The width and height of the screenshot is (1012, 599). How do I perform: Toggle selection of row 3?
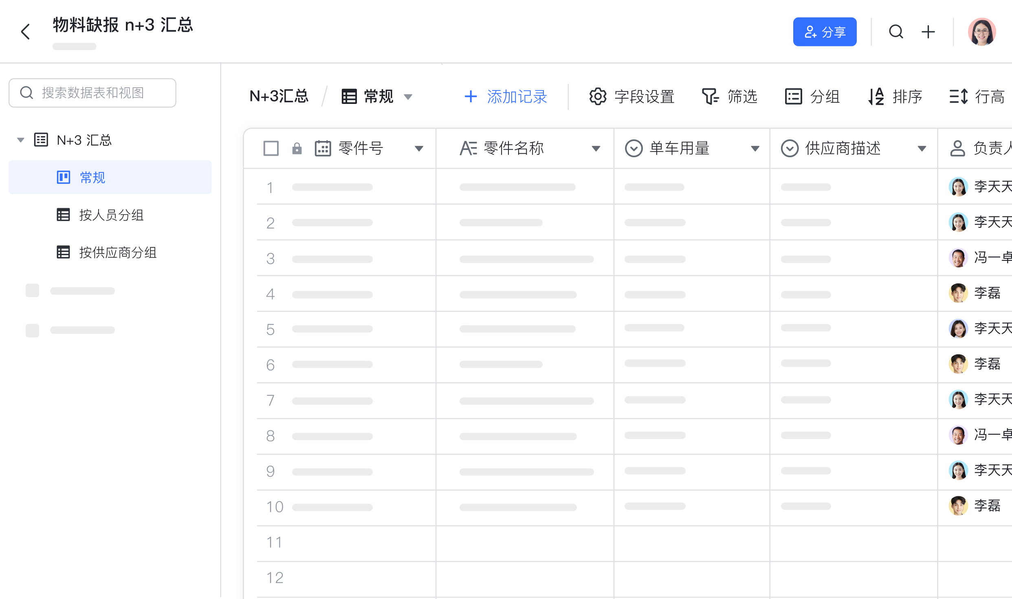tap(271, 258)
